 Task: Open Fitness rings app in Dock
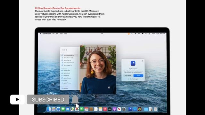[x=140, y=109]
